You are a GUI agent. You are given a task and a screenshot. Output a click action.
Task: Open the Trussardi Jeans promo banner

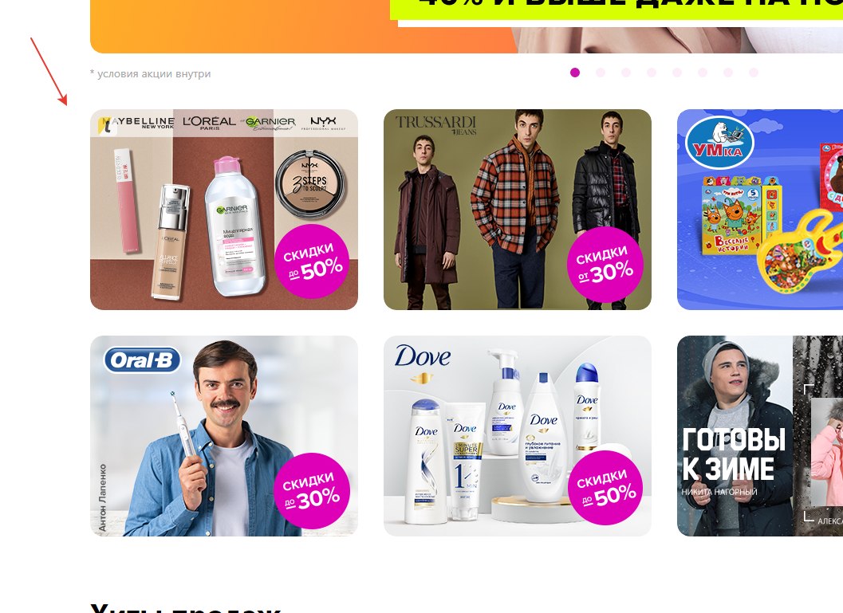tap(517, 210)
